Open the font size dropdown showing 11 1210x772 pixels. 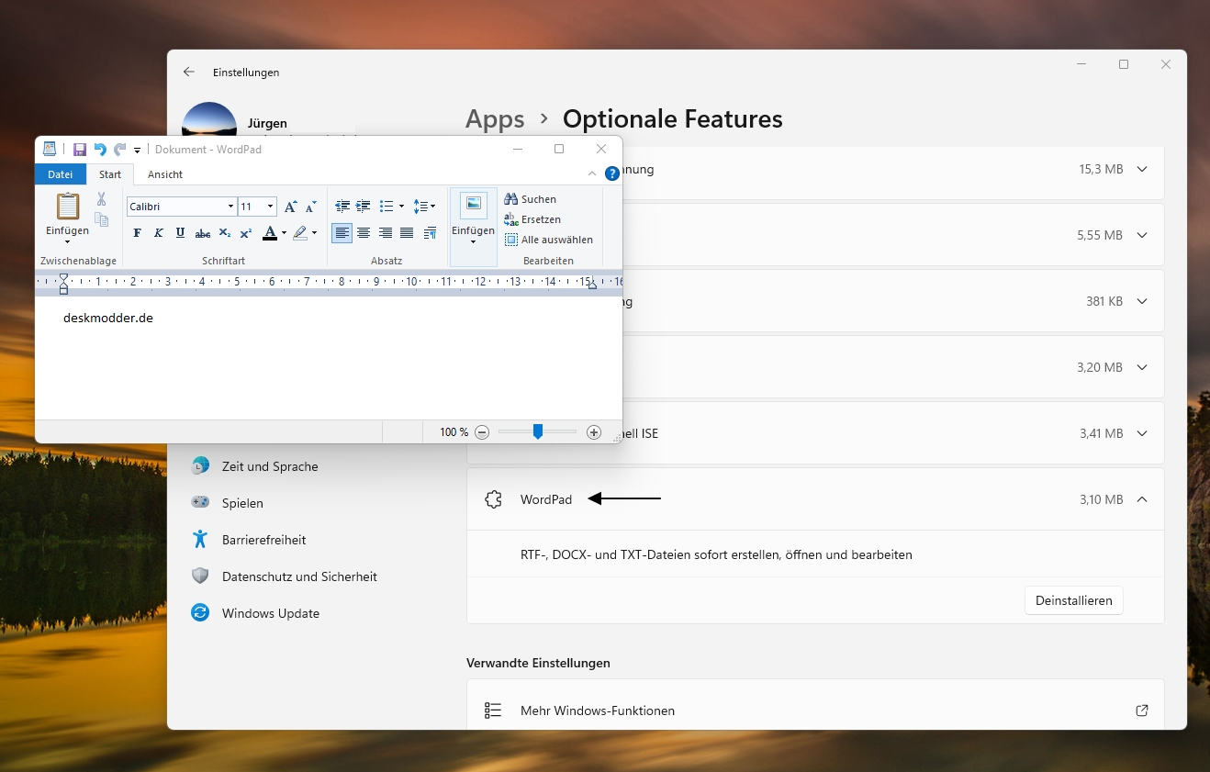[270, 207]
